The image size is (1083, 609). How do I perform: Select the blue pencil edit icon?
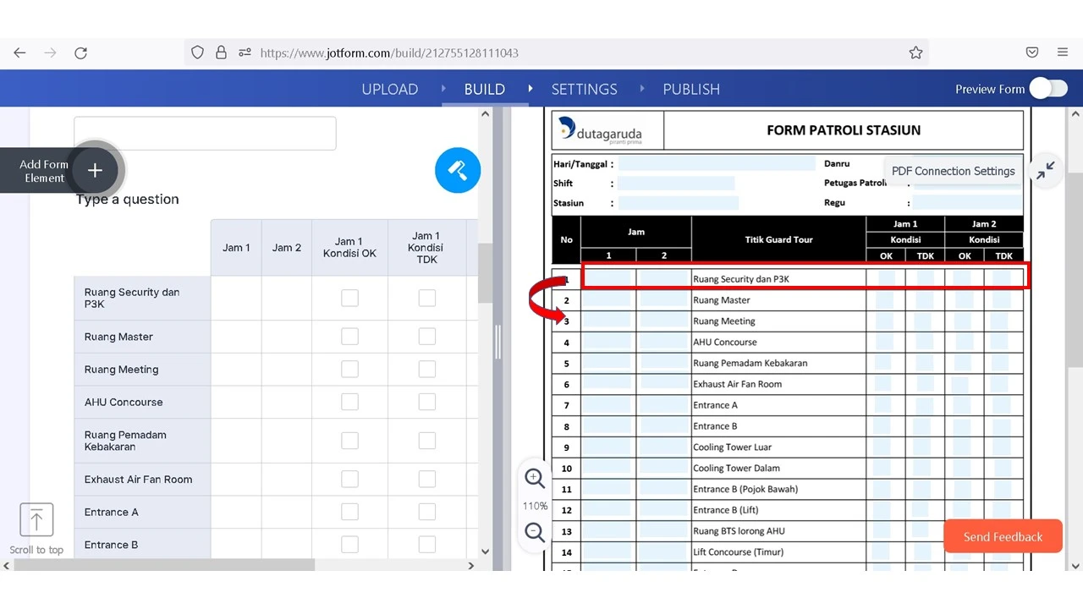pyautogui.click(x=458, y=170)
